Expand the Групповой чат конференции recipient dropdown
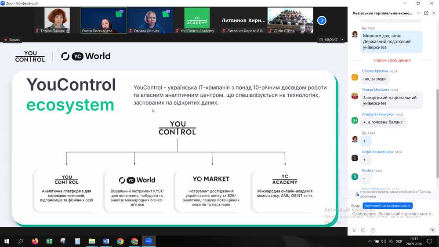The image size is (439, 247). pos(388,206)
